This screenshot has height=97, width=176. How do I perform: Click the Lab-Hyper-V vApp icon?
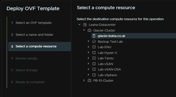(x=94, y=53)
